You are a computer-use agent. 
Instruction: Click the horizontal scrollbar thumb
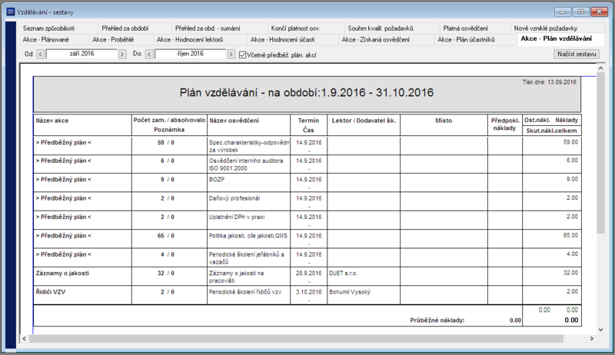click(296, 339)
